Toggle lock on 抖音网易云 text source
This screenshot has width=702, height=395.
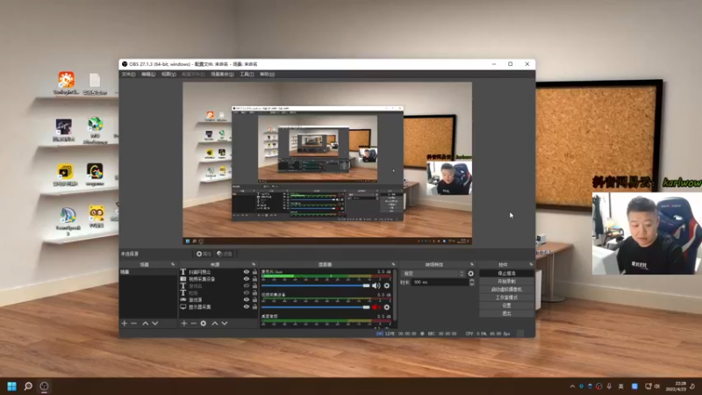pyautogui.click(x=254, y=272)
